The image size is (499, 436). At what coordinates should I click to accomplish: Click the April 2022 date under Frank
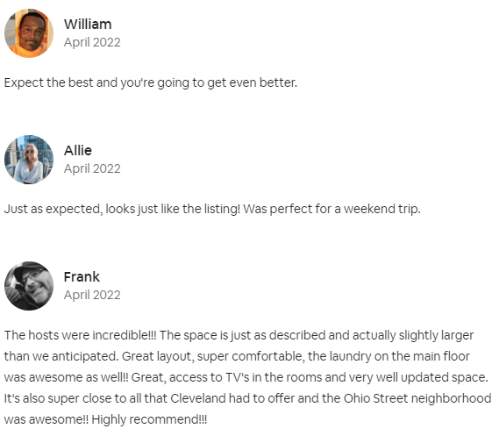92,295
